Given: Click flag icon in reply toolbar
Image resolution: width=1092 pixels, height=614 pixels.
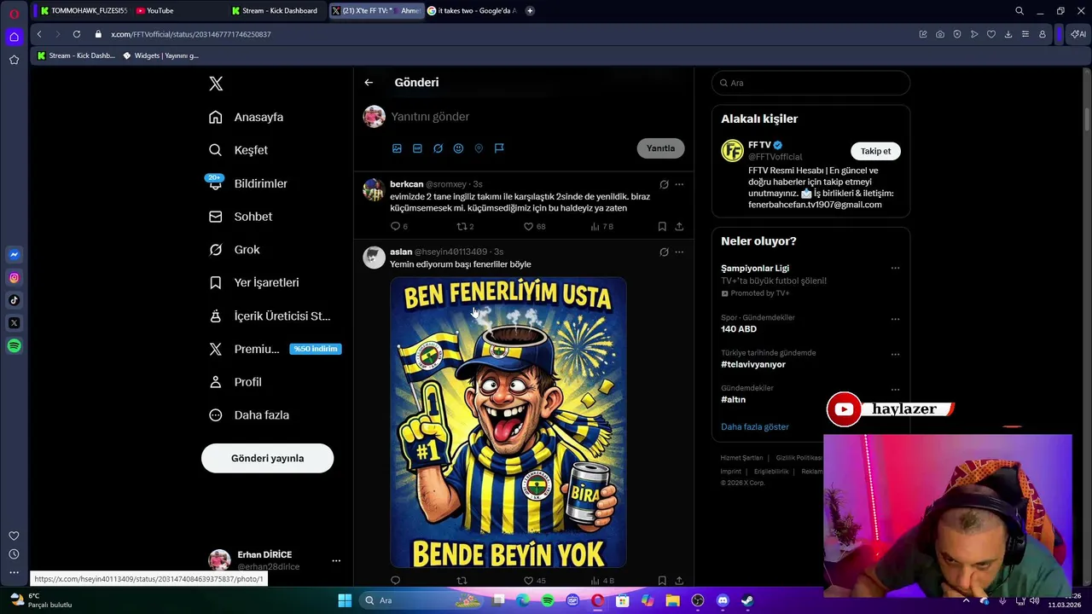Looking at the screenshot, I should coord(499,148).
